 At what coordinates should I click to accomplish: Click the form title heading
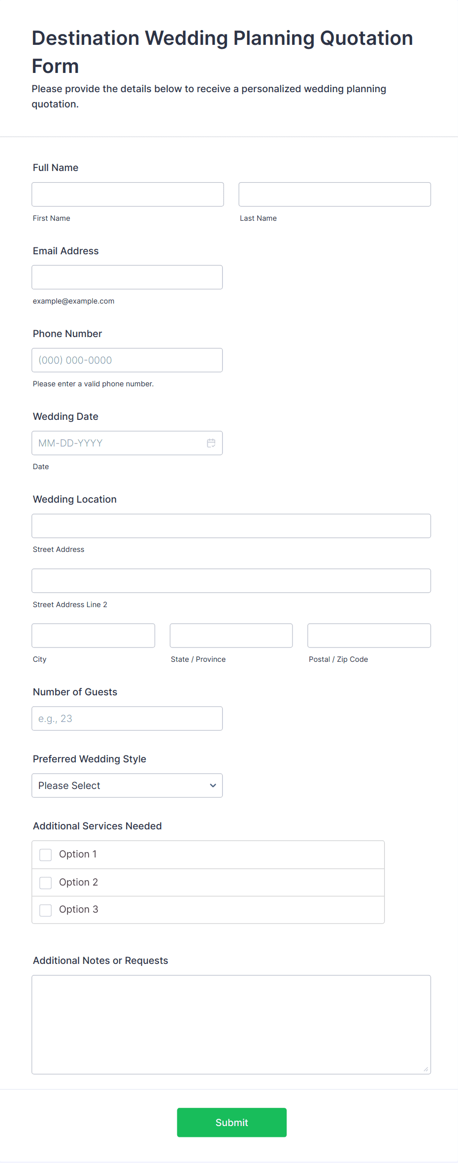coord(222,51)
